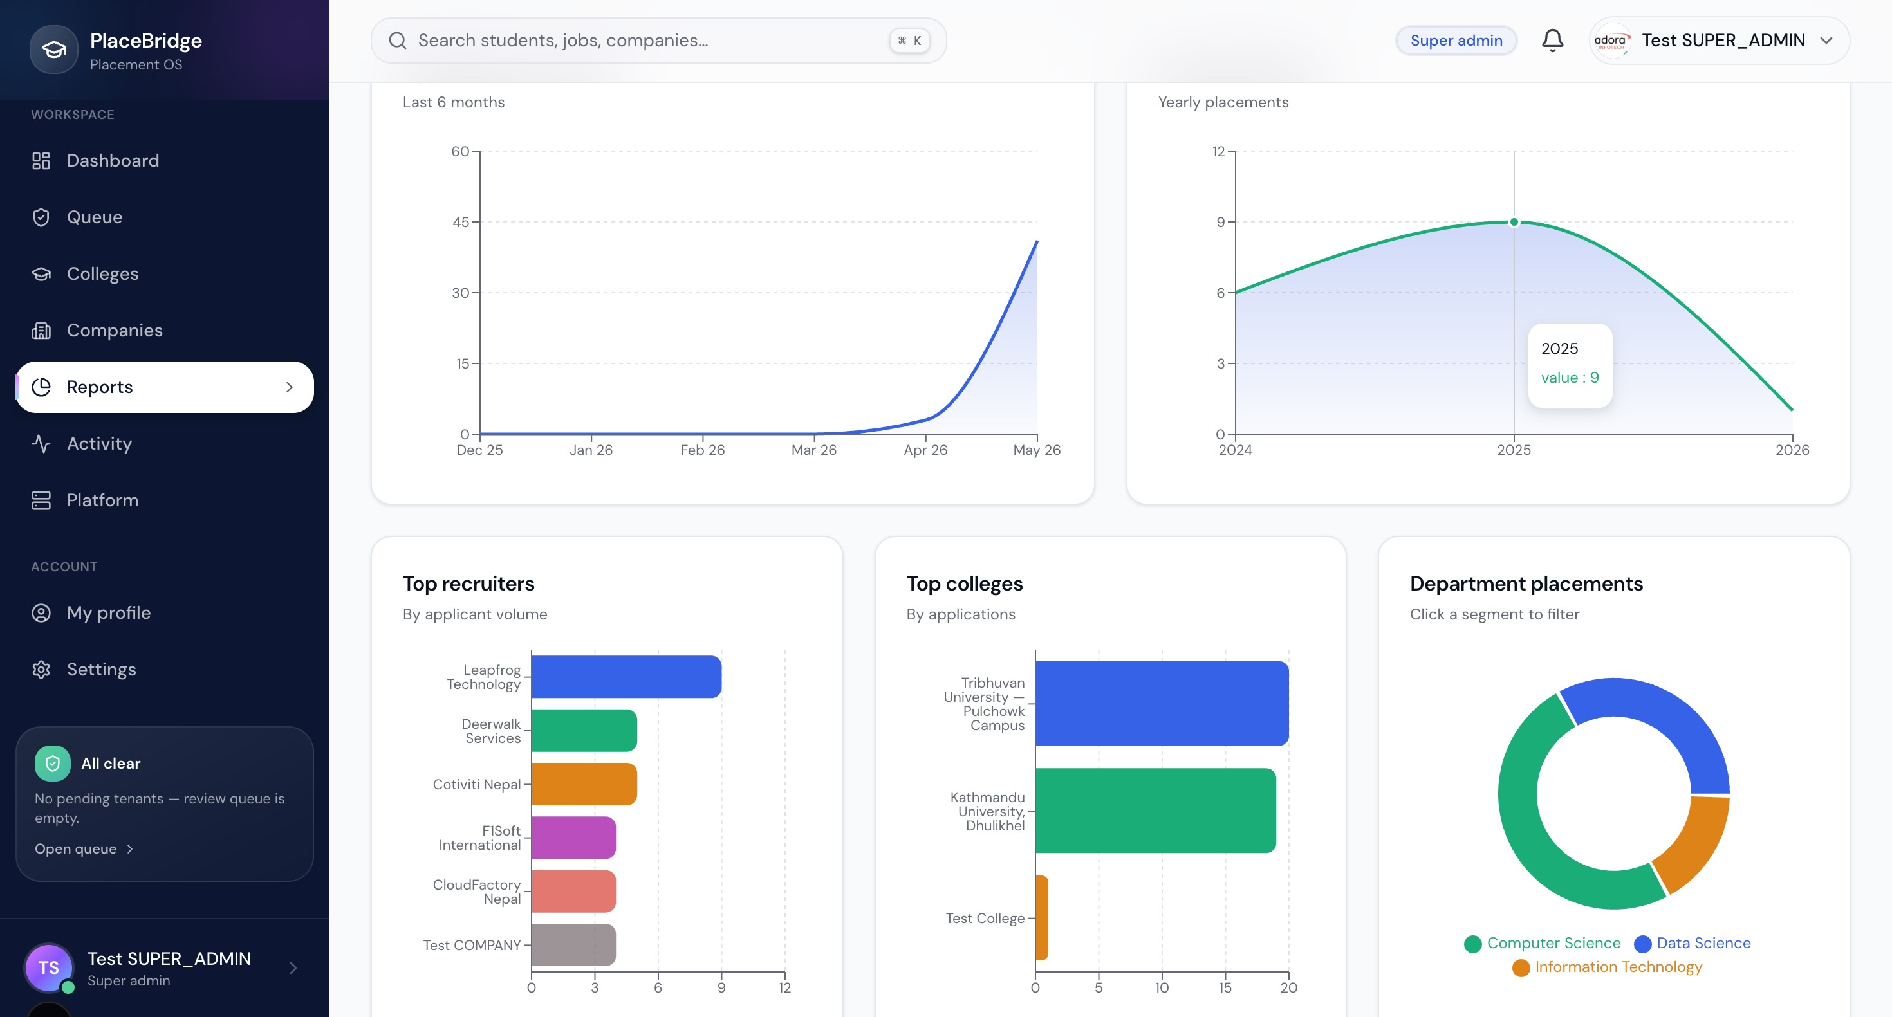Click the 'value : 9' tooltip text

point(1570,378)
